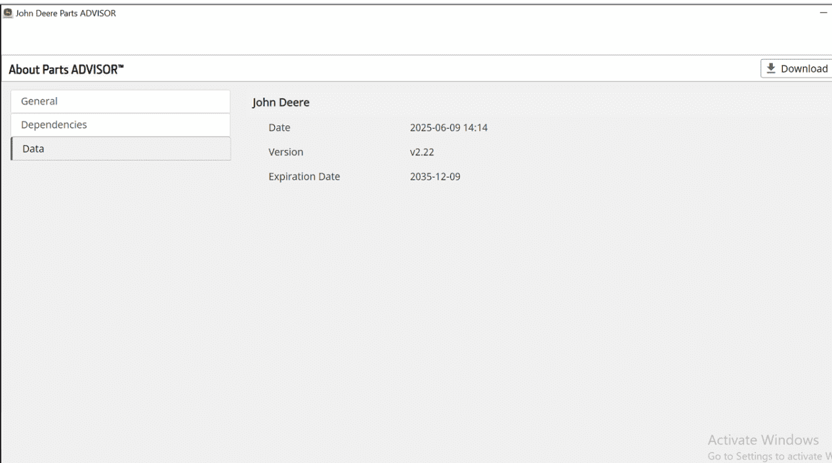Select the date value 2025-06-09 14:14
The image size is (832, 463).
[448, 127]
